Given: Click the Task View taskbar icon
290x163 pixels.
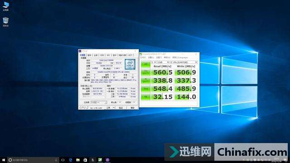Looking at the screenshot, I should [63, 160].
